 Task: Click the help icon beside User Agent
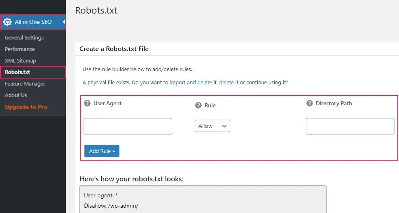pos(87,103)
